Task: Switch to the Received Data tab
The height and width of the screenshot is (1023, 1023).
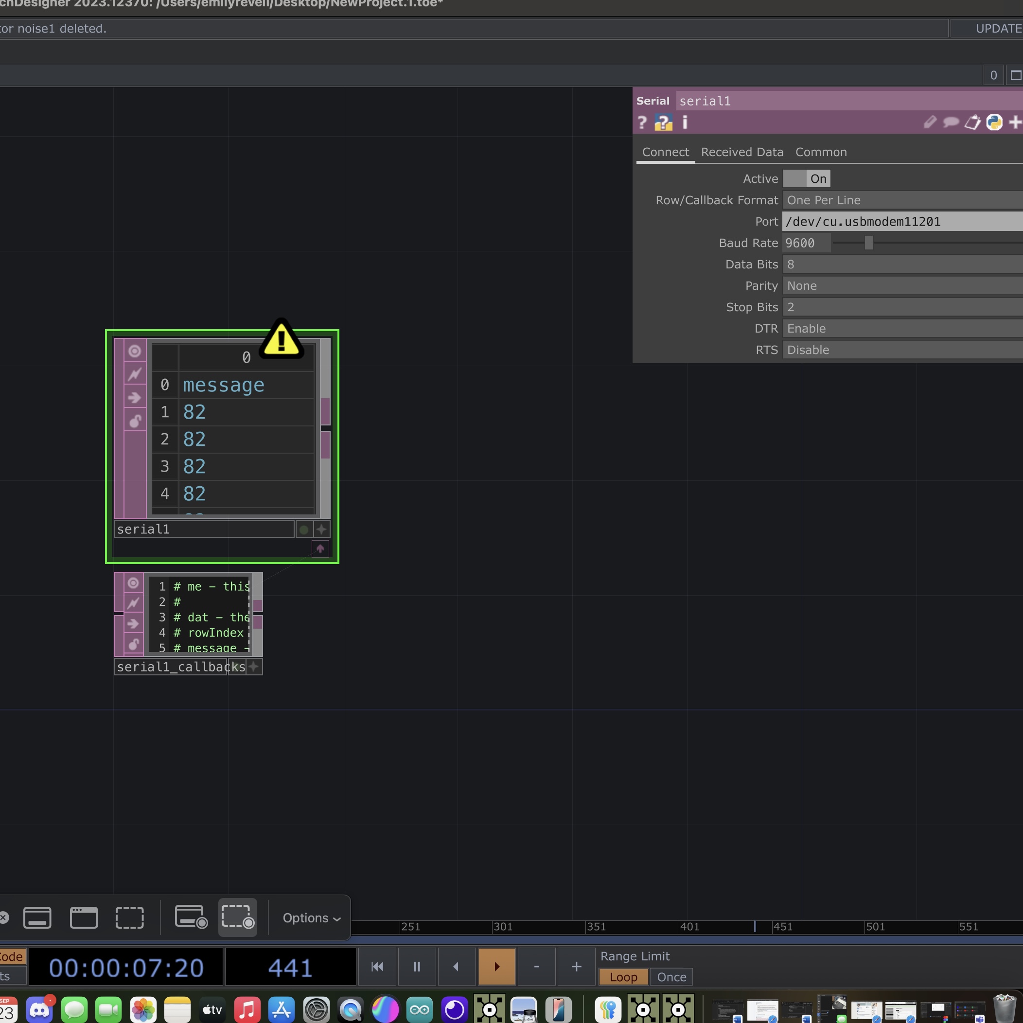Action: click(x=742, y=152)
